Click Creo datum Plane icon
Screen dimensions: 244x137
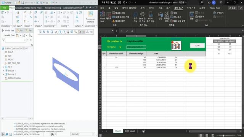click(x=25, y=13)
